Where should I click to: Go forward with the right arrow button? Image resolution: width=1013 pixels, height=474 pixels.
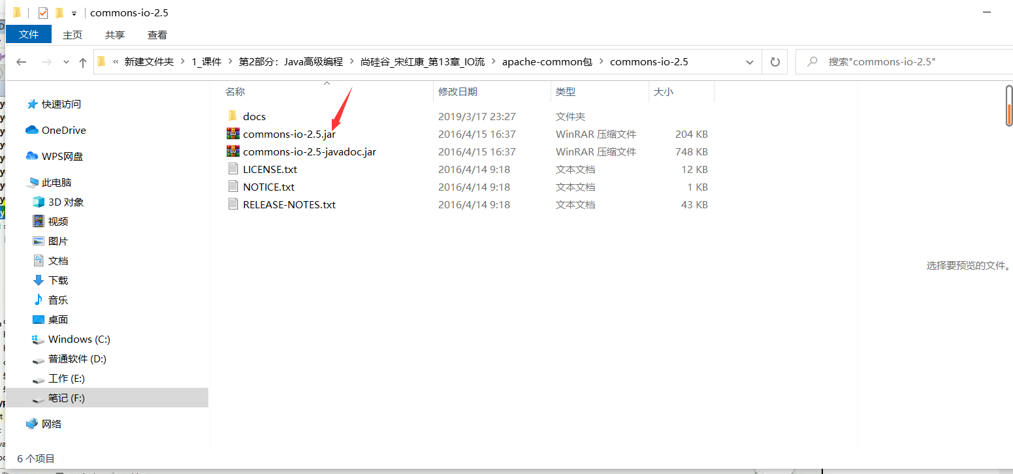point(46,62)
